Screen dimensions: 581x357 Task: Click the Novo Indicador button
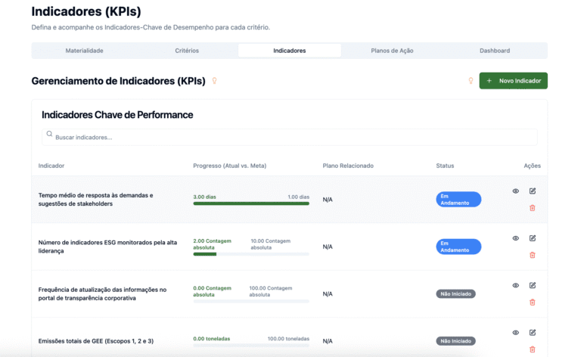[x=513, y=81]
